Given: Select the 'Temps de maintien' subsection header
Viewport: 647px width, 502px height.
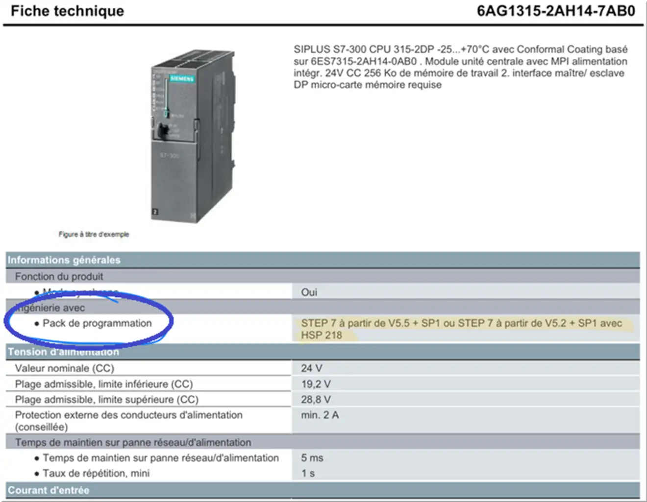Looking at the screenshot, I should pos(323,442).
